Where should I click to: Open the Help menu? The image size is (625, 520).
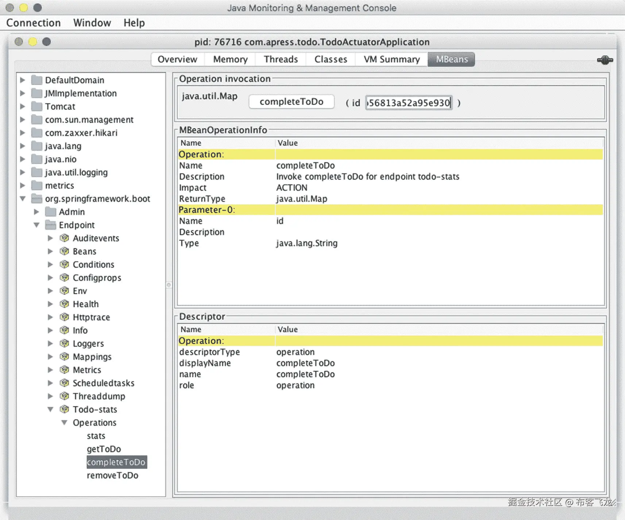pos(134,23)
